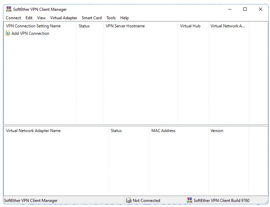
Task: Click the Version column header
Action: (x=217, y=131)
